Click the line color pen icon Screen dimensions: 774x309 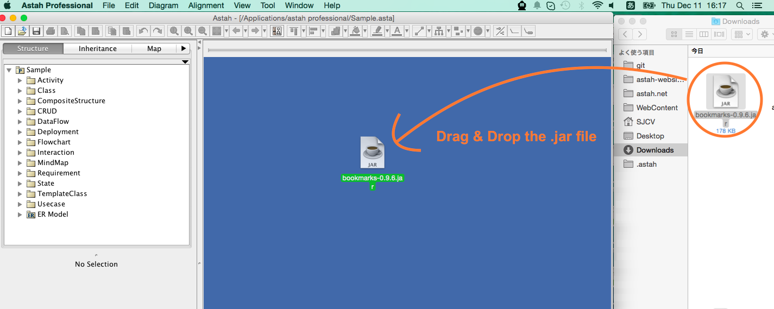(x=378, y=31)
